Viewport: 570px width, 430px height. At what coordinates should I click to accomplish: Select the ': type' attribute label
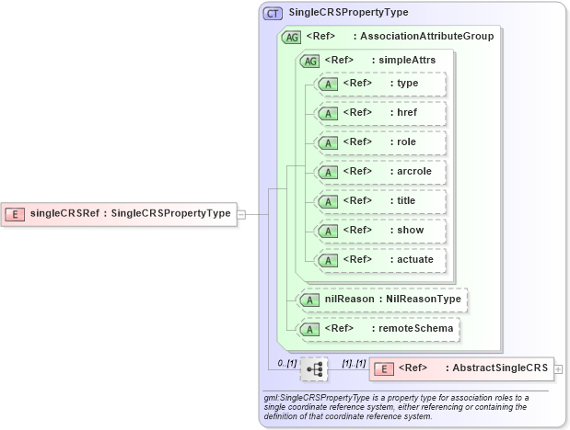(x=404, y=83)
